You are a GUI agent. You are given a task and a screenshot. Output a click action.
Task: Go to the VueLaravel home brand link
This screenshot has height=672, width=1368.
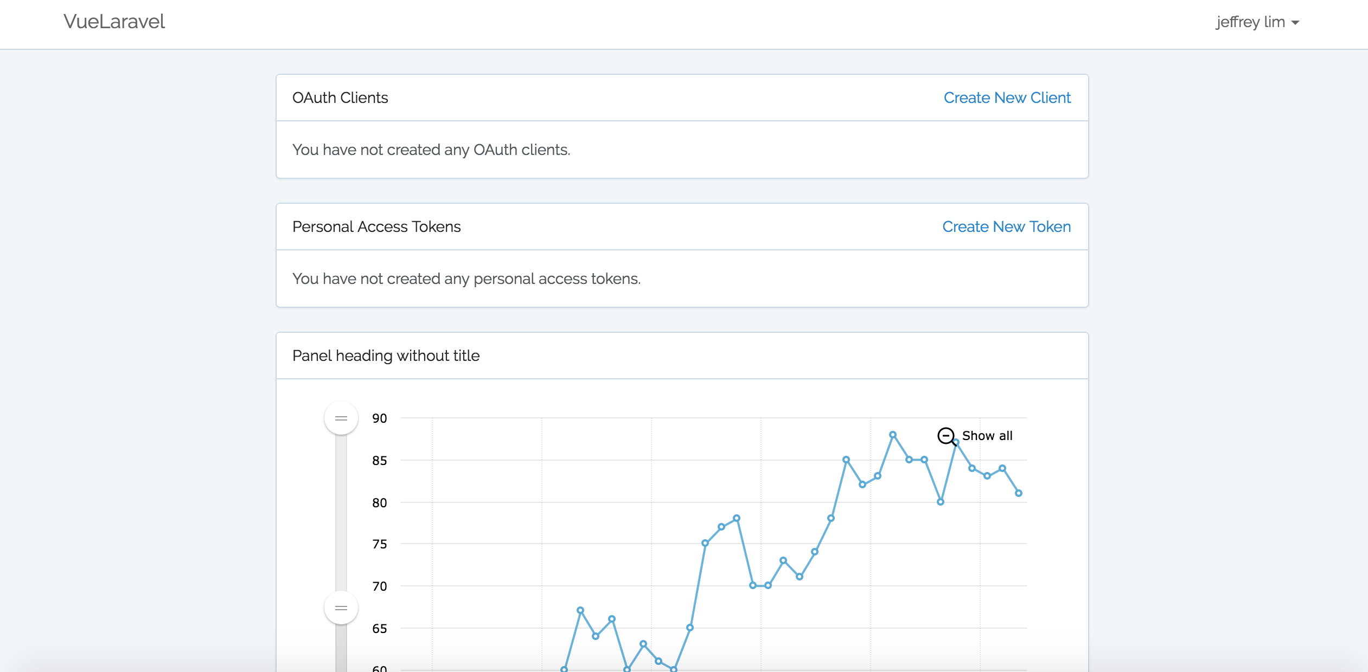point(114,22)
